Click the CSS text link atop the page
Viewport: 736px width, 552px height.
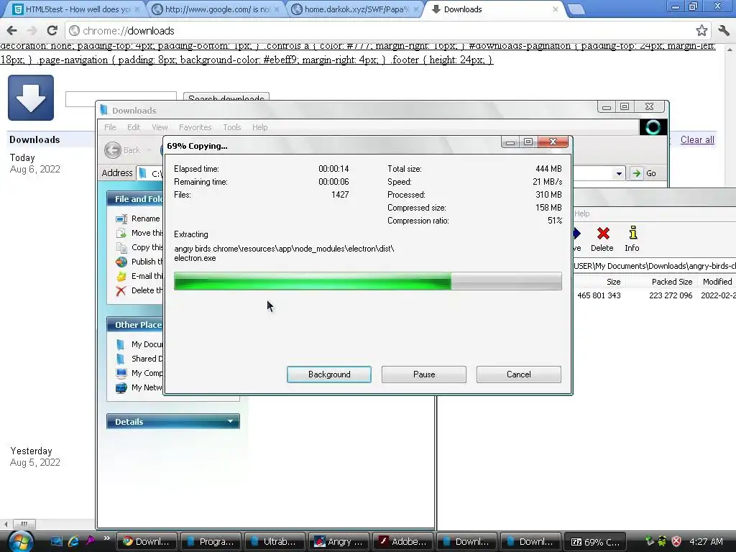[358, 52]
